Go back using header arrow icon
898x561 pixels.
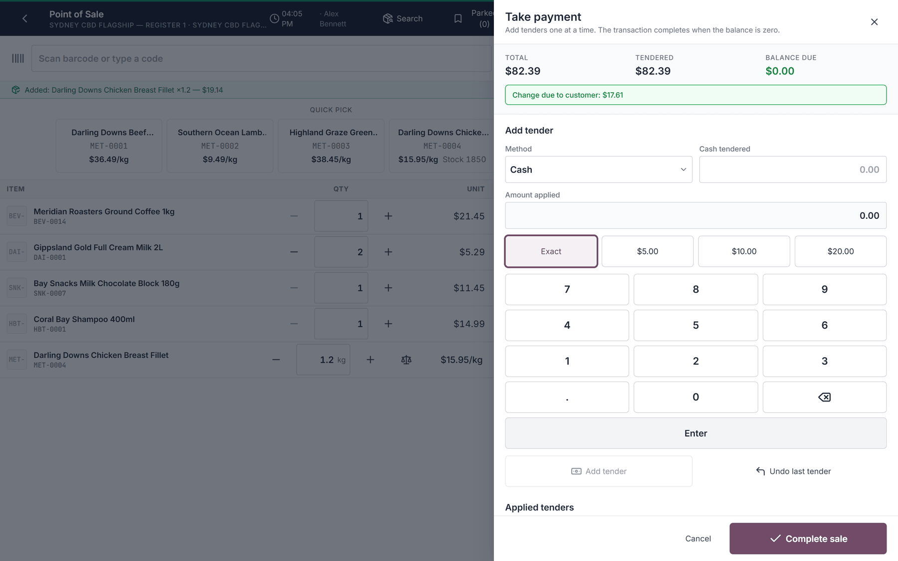(24, 18)
